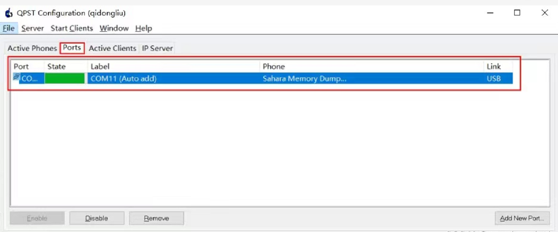Click the Phone column header
This screenshot has height=232, width=558.
(372, 67)
